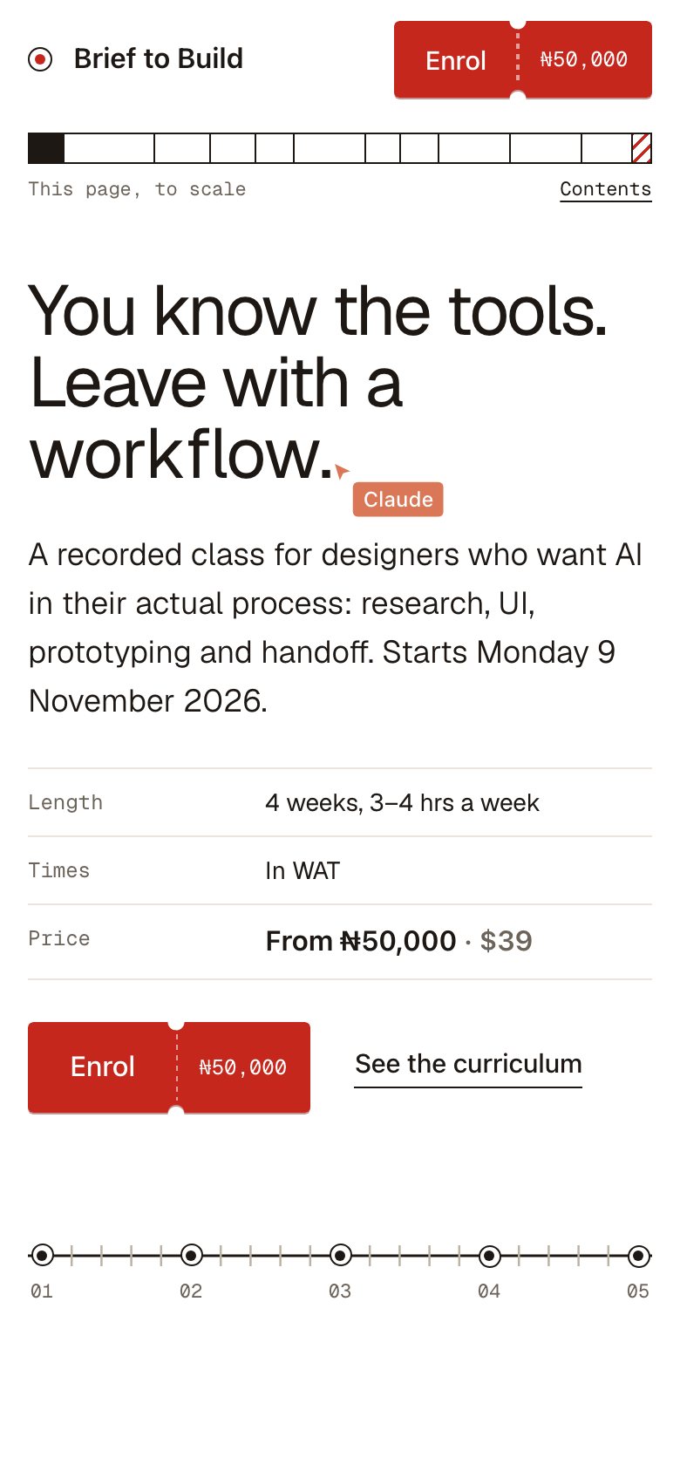Select timeline marker 02
Viewport: 680px width, 1472px height.
pos(192,1256)
